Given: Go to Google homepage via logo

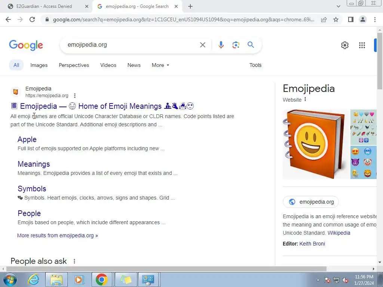Looking at the screenshot, I should tap(26, 45).
